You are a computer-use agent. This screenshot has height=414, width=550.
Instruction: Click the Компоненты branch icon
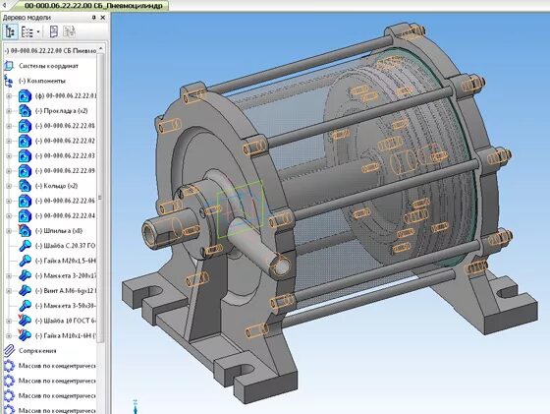(8, 81)
